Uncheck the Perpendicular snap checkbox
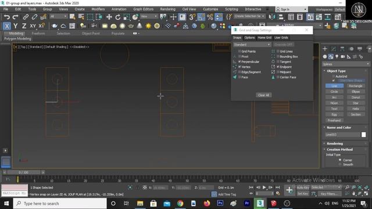 [239, 62]
